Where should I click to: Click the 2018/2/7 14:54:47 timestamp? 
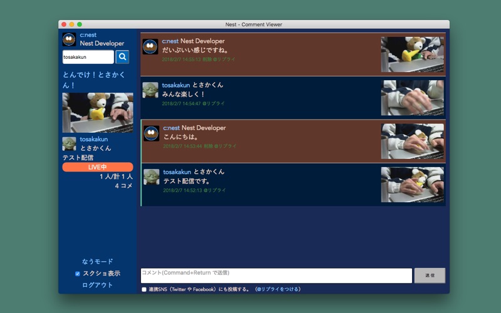[182, 103]
